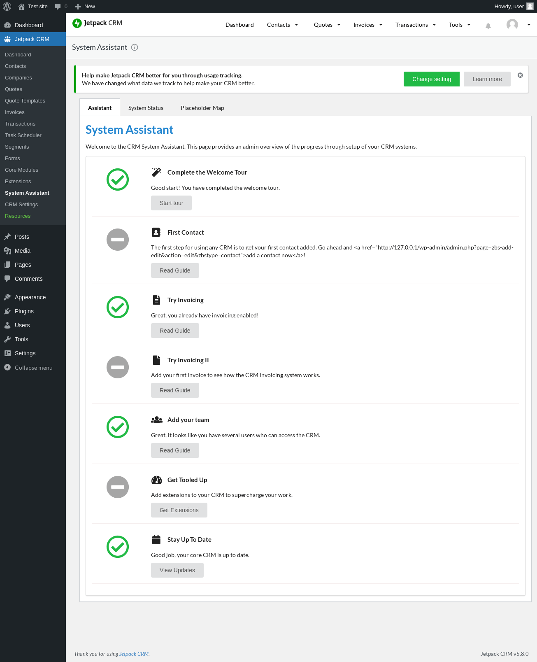Viewport: 537px width, 662px height.
Task: Click the Jetpack CRM logo
Action: point(98,23)
